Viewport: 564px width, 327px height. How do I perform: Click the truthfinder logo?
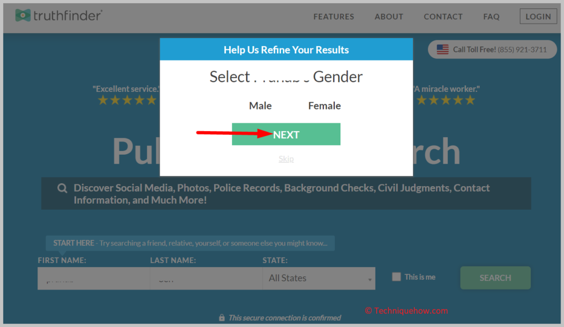point(58,15)
